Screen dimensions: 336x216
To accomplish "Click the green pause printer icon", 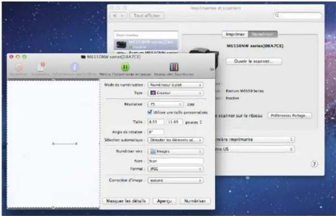I will 125,67.
